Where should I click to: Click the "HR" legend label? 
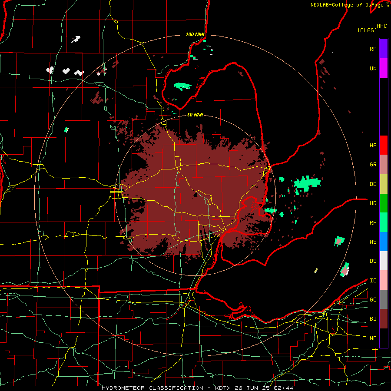click(373, 203)
